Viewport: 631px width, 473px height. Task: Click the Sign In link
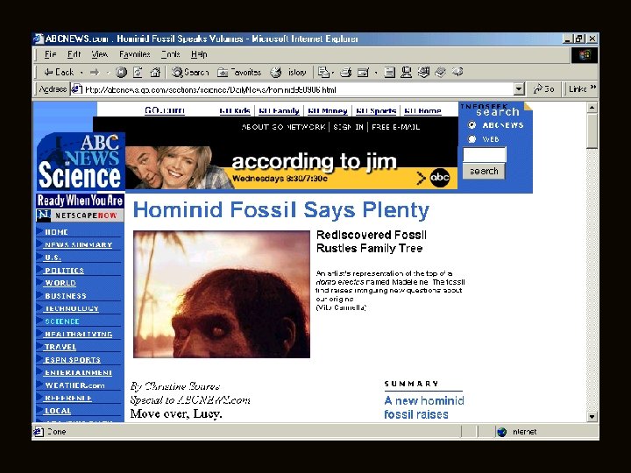348,127
